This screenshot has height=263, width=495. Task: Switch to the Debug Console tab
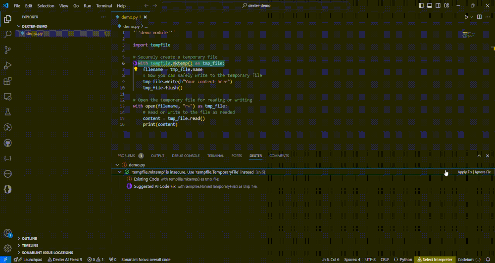tap(186, 156)
